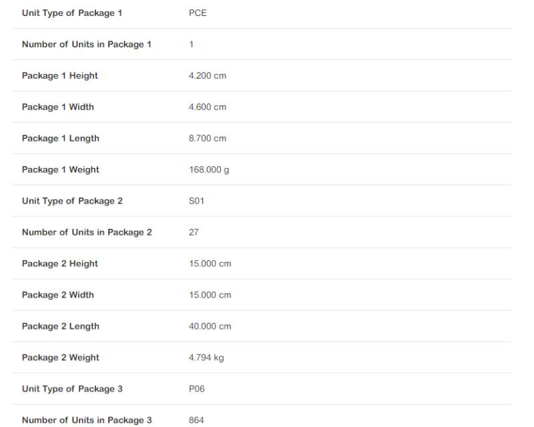The width and height of the screenshot is (534, 427).
Task: Click the 'Package 1 Width' label
Action: 58,107
